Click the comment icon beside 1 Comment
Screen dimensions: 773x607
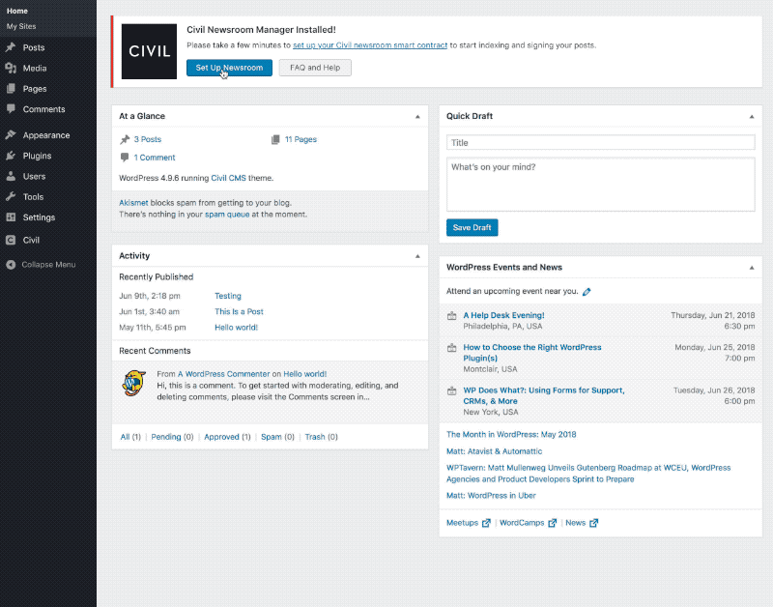click(125, 158)
